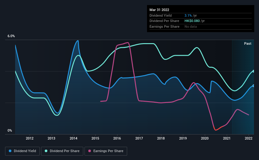Toggle the Earnings Per Share legend button

coord(106,151)
